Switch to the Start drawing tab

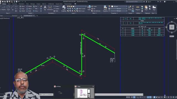pos(1,16)
